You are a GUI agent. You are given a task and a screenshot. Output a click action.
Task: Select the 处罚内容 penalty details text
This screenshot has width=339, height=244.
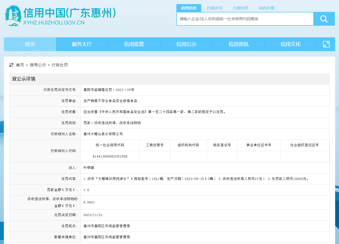[x=196, y=179]
